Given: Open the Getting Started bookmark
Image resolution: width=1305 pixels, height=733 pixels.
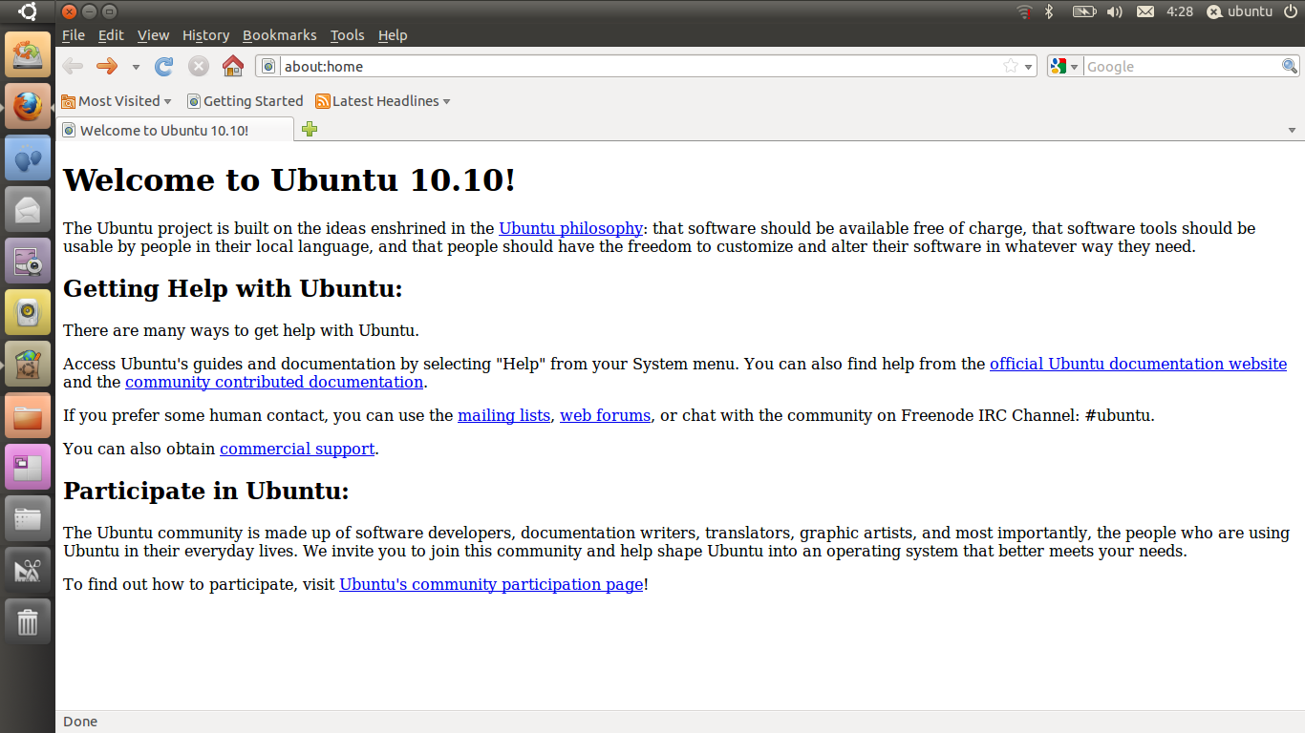Looking at the screenshot, I should point(246,101).
